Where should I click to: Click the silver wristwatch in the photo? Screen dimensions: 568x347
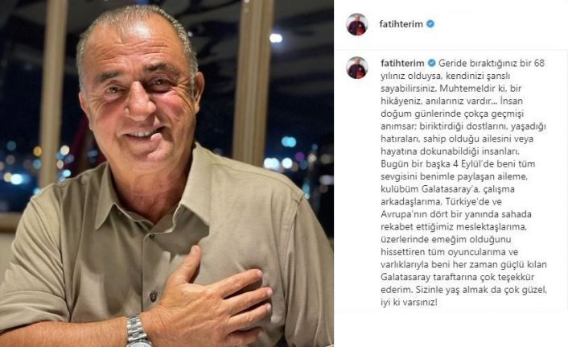coord(138,332)
